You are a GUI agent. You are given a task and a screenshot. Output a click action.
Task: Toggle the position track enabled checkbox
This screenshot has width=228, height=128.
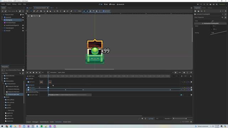pyautogui.click(x=28, y=90)
